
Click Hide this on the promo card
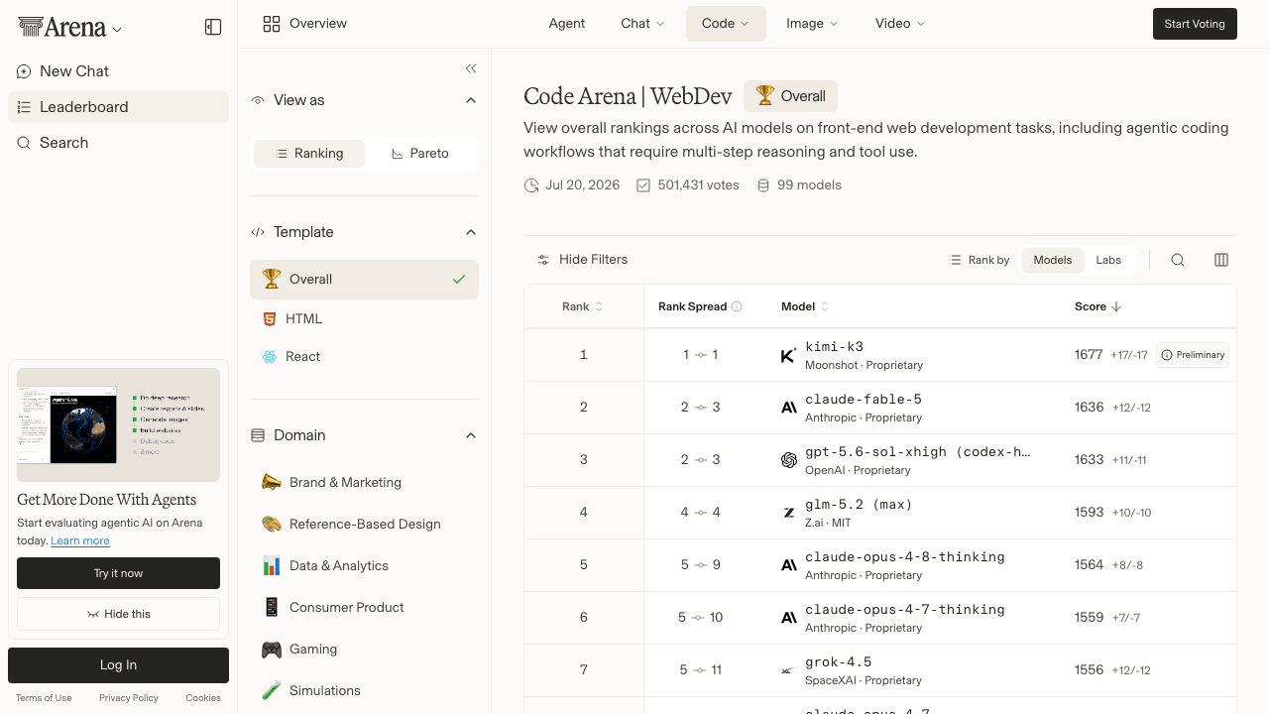[118, 614]
